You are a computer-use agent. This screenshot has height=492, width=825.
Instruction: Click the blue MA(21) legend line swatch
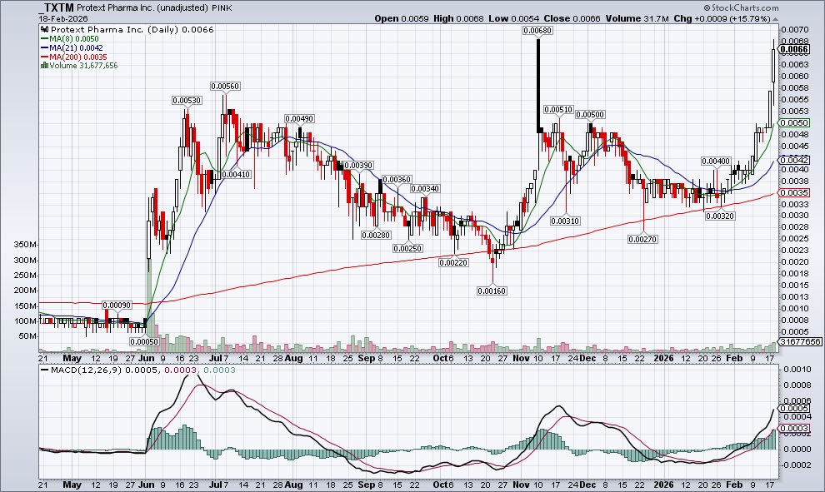tap(45, 47)
